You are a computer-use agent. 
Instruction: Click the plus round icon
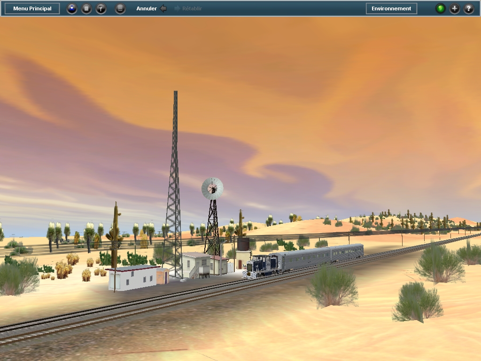click(x=455, y=8)
